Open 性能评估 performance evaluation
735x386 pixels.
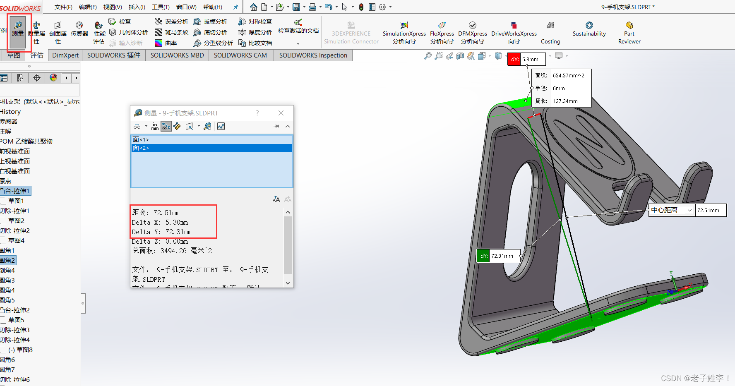99,33
